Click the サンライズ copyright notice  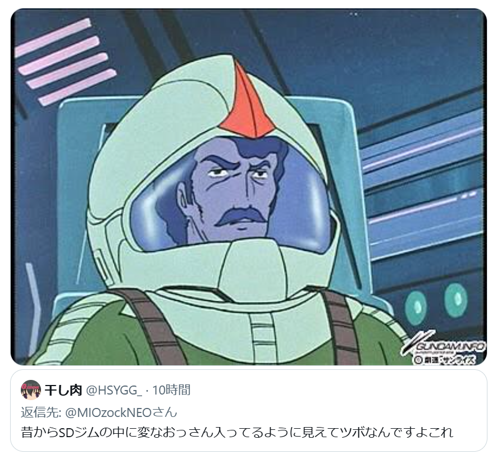[445, 360]
